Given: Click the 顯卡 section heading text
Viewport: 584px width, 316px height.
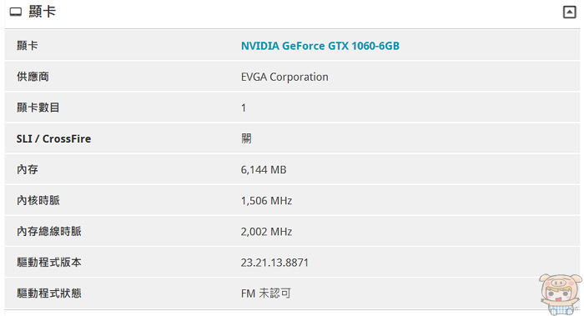Looking at the screenshot, I should [x=42, y=12].
